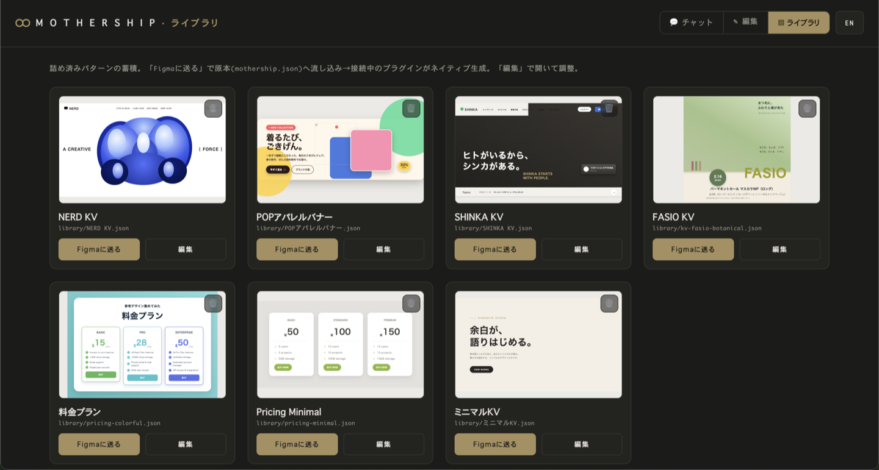The width and height of the screenshot is (879, 470).
Task: Click the POPアパレルバナー thumbnail image
Action: tap(341, 149)
